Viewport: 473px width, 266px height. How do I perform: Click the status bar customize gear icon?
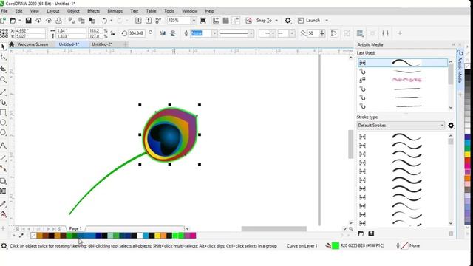click(x=4, y=246)
